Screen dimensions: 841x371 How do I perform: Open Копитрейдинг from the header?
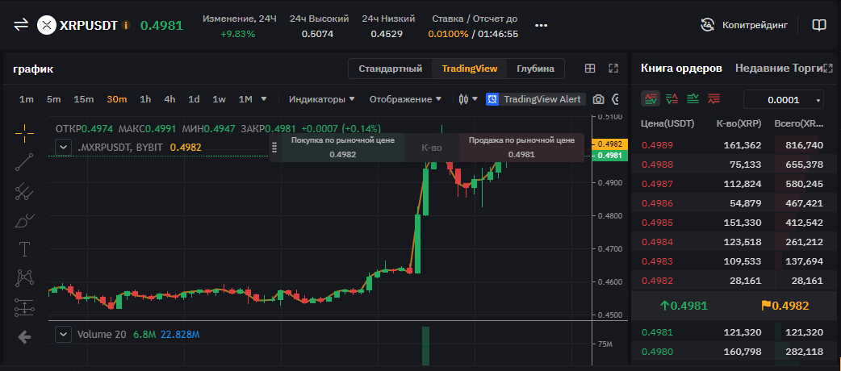click(x=744, y=24)
